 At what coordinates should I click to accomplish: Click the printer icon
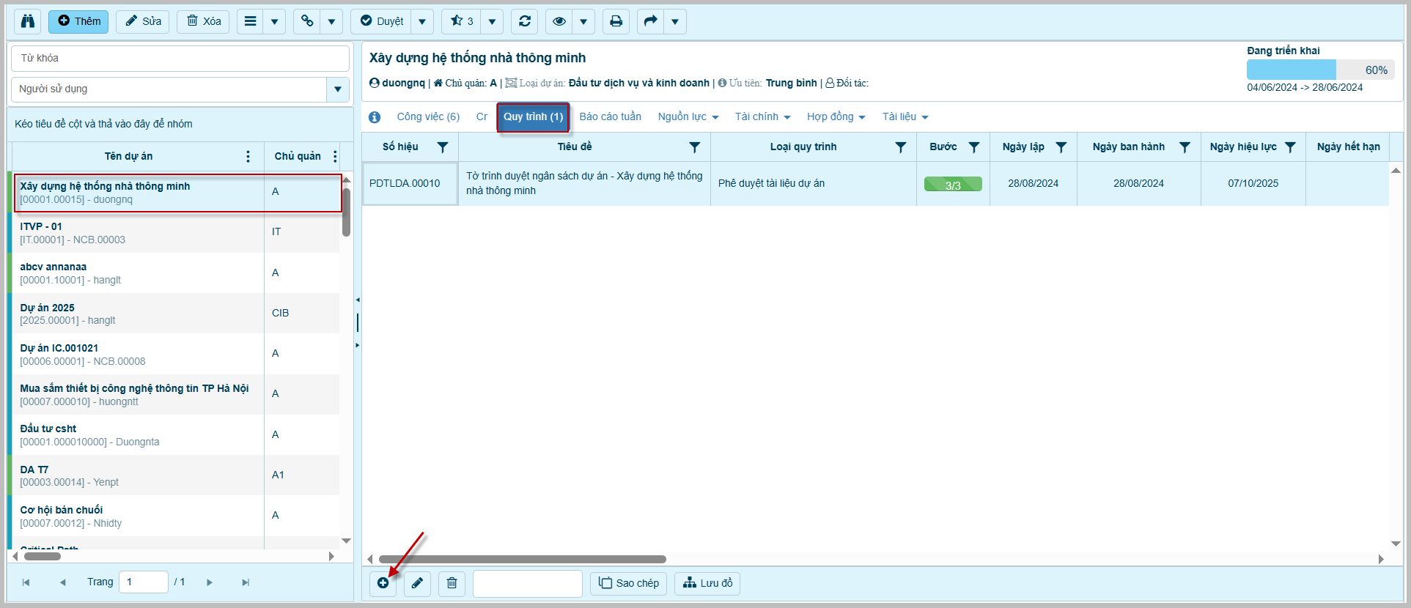tap(616, 21)
